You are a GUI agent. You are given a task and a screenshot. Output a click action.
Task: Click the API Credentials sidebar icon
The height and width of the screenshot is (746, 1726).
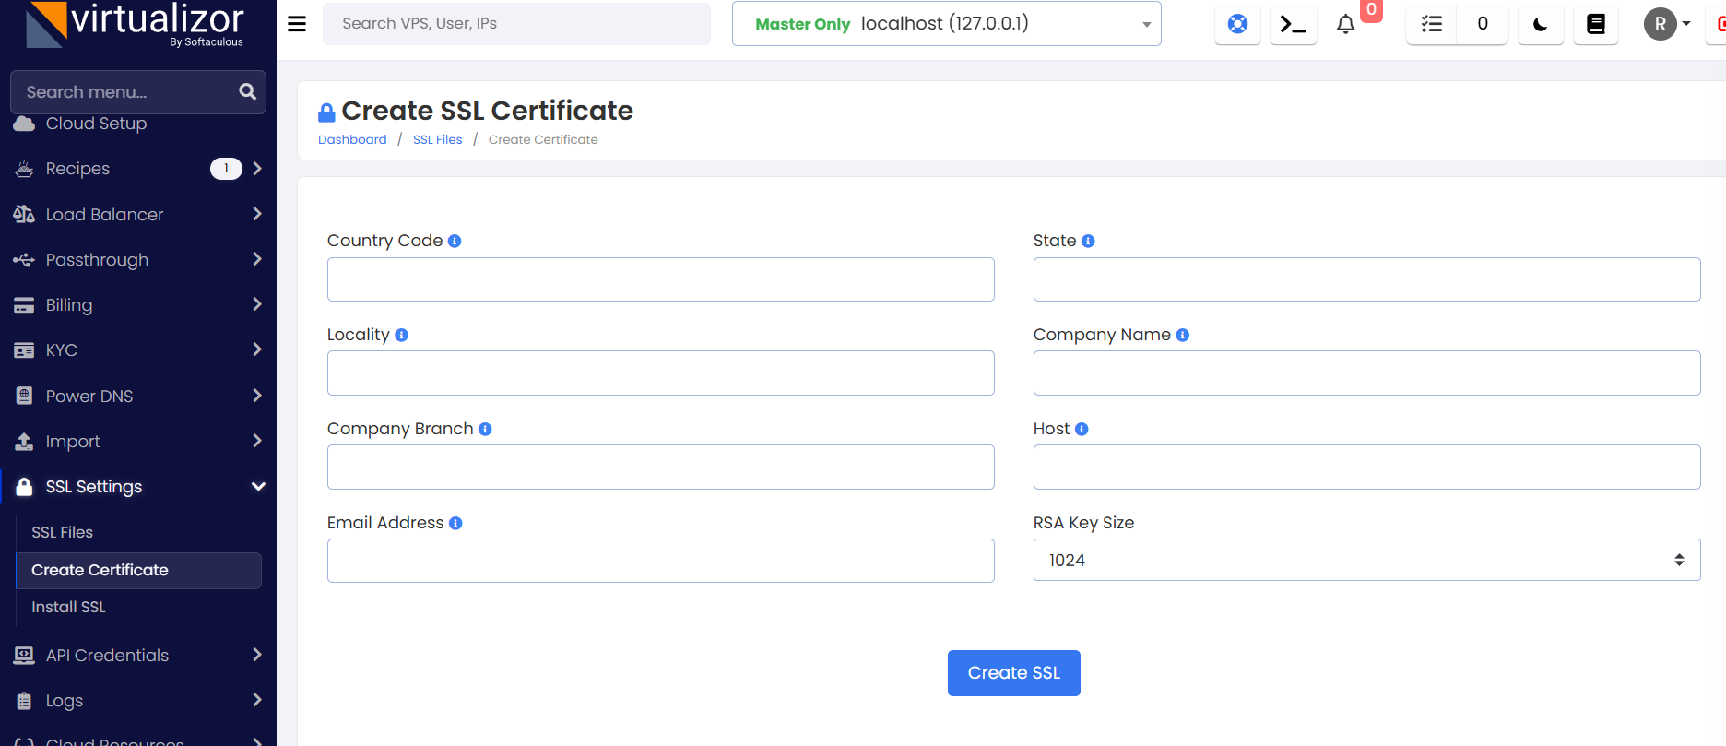pos(24,656)
